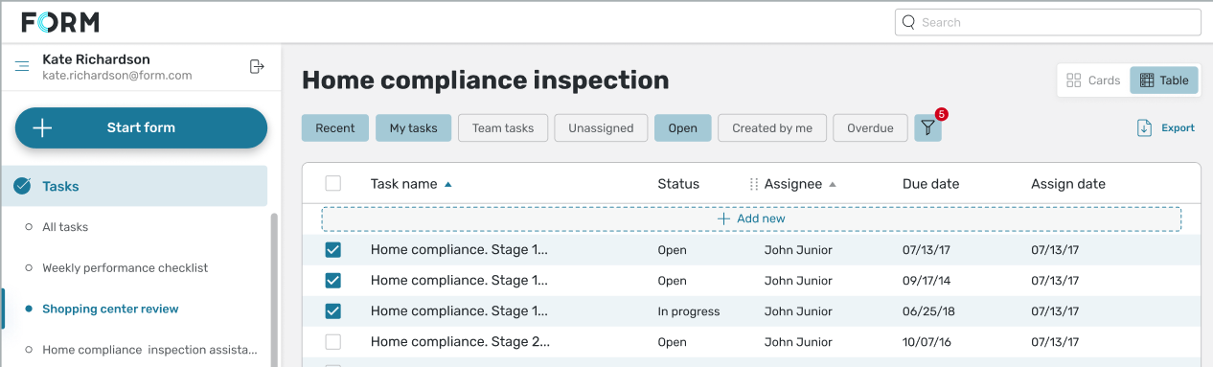The width and height of the screenshot is (1213, 367).
Task: Sort by Task name arrow
Action: point(448,184)
